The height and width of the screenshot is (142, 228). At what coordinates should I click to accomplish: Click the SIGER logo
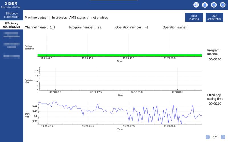[x=11, y=5]
